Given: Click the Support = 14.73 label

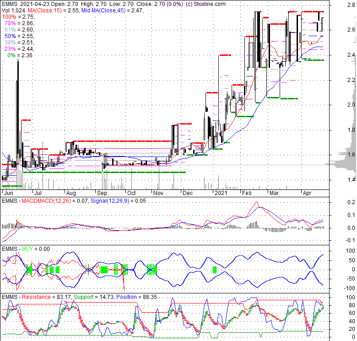Looking at the screenshot, I should pos(94,297).
